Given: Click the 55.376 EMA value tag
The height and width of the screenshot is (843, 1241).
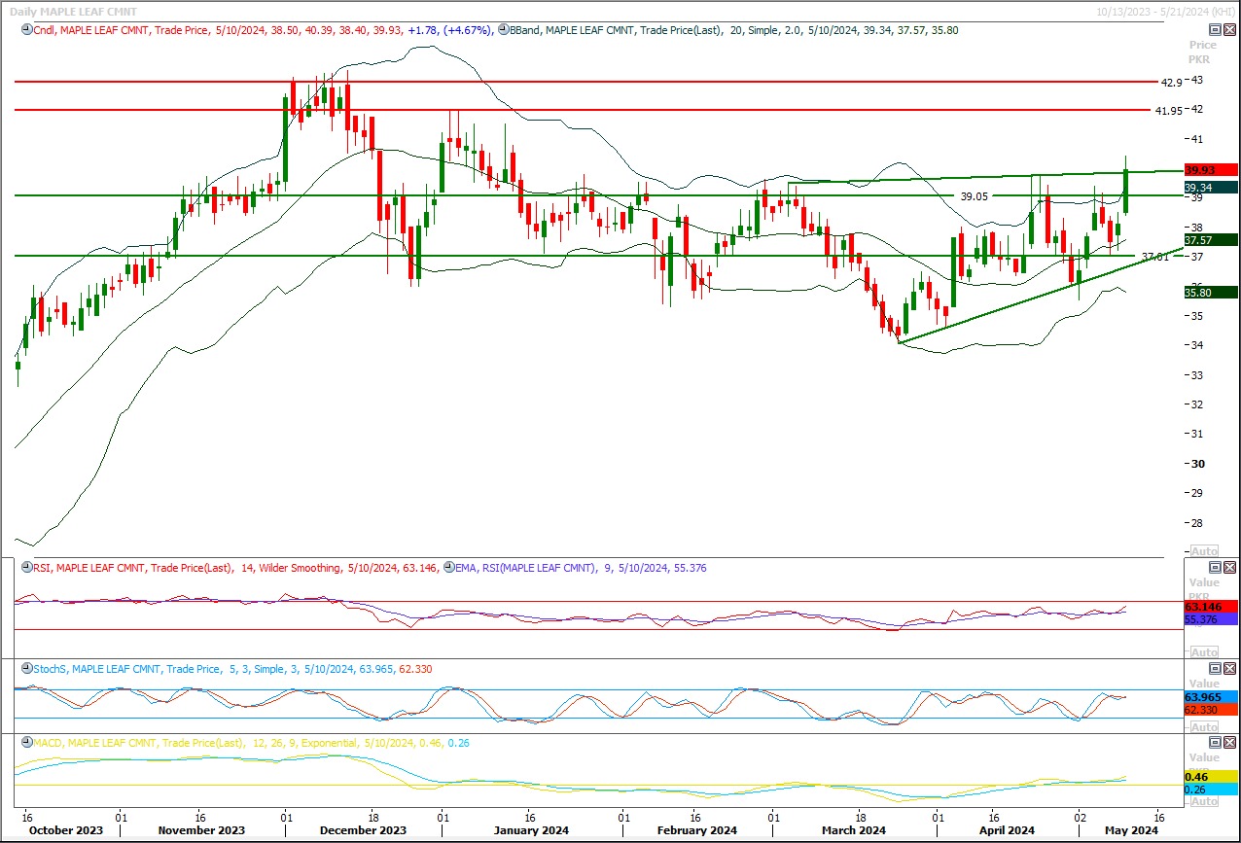Looking at the screenshot, I should click(1211, 619).
